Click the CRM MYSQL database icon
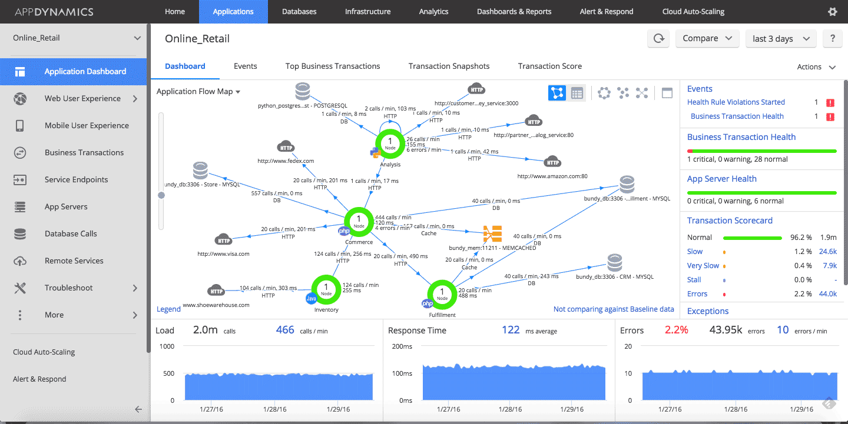The image size is (848, 424). tap(614, 263)
